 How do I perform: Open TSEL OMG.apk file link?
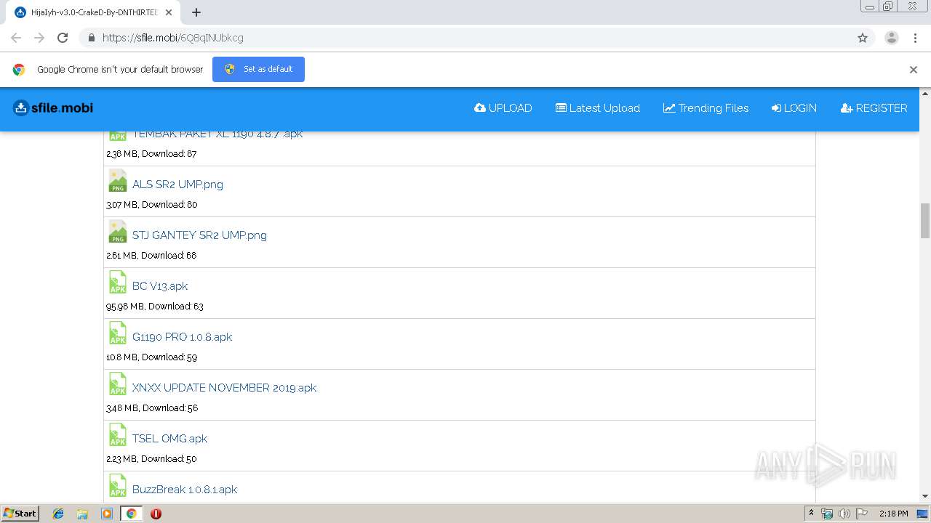pyautogui.click(x=169, y=439)
